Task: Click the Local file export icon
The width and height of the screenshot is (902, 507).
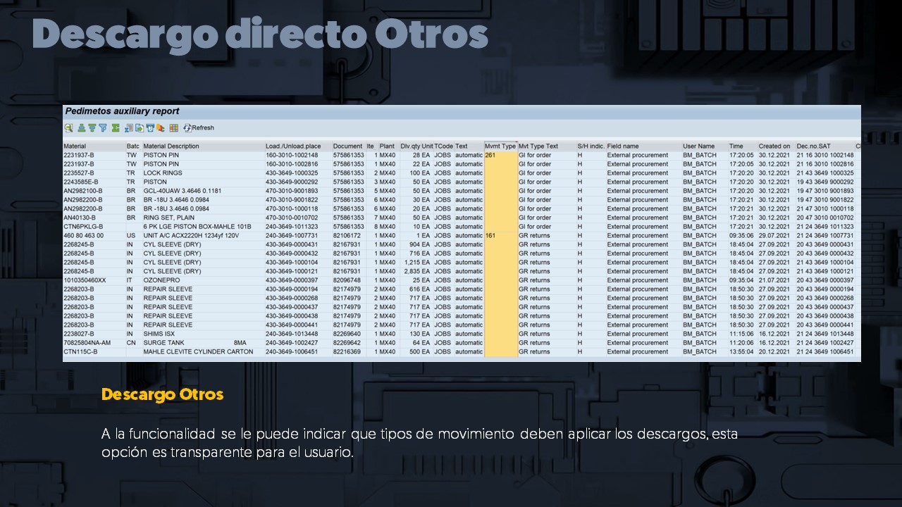Action: point(140,128)
